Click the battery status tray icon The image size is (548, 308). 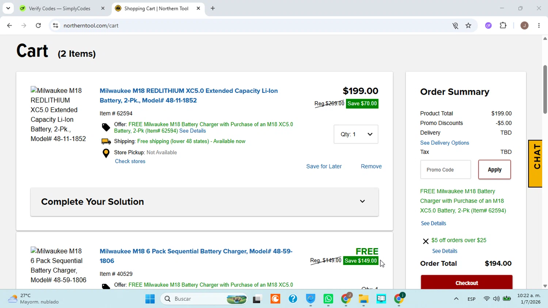pos(507,299)
